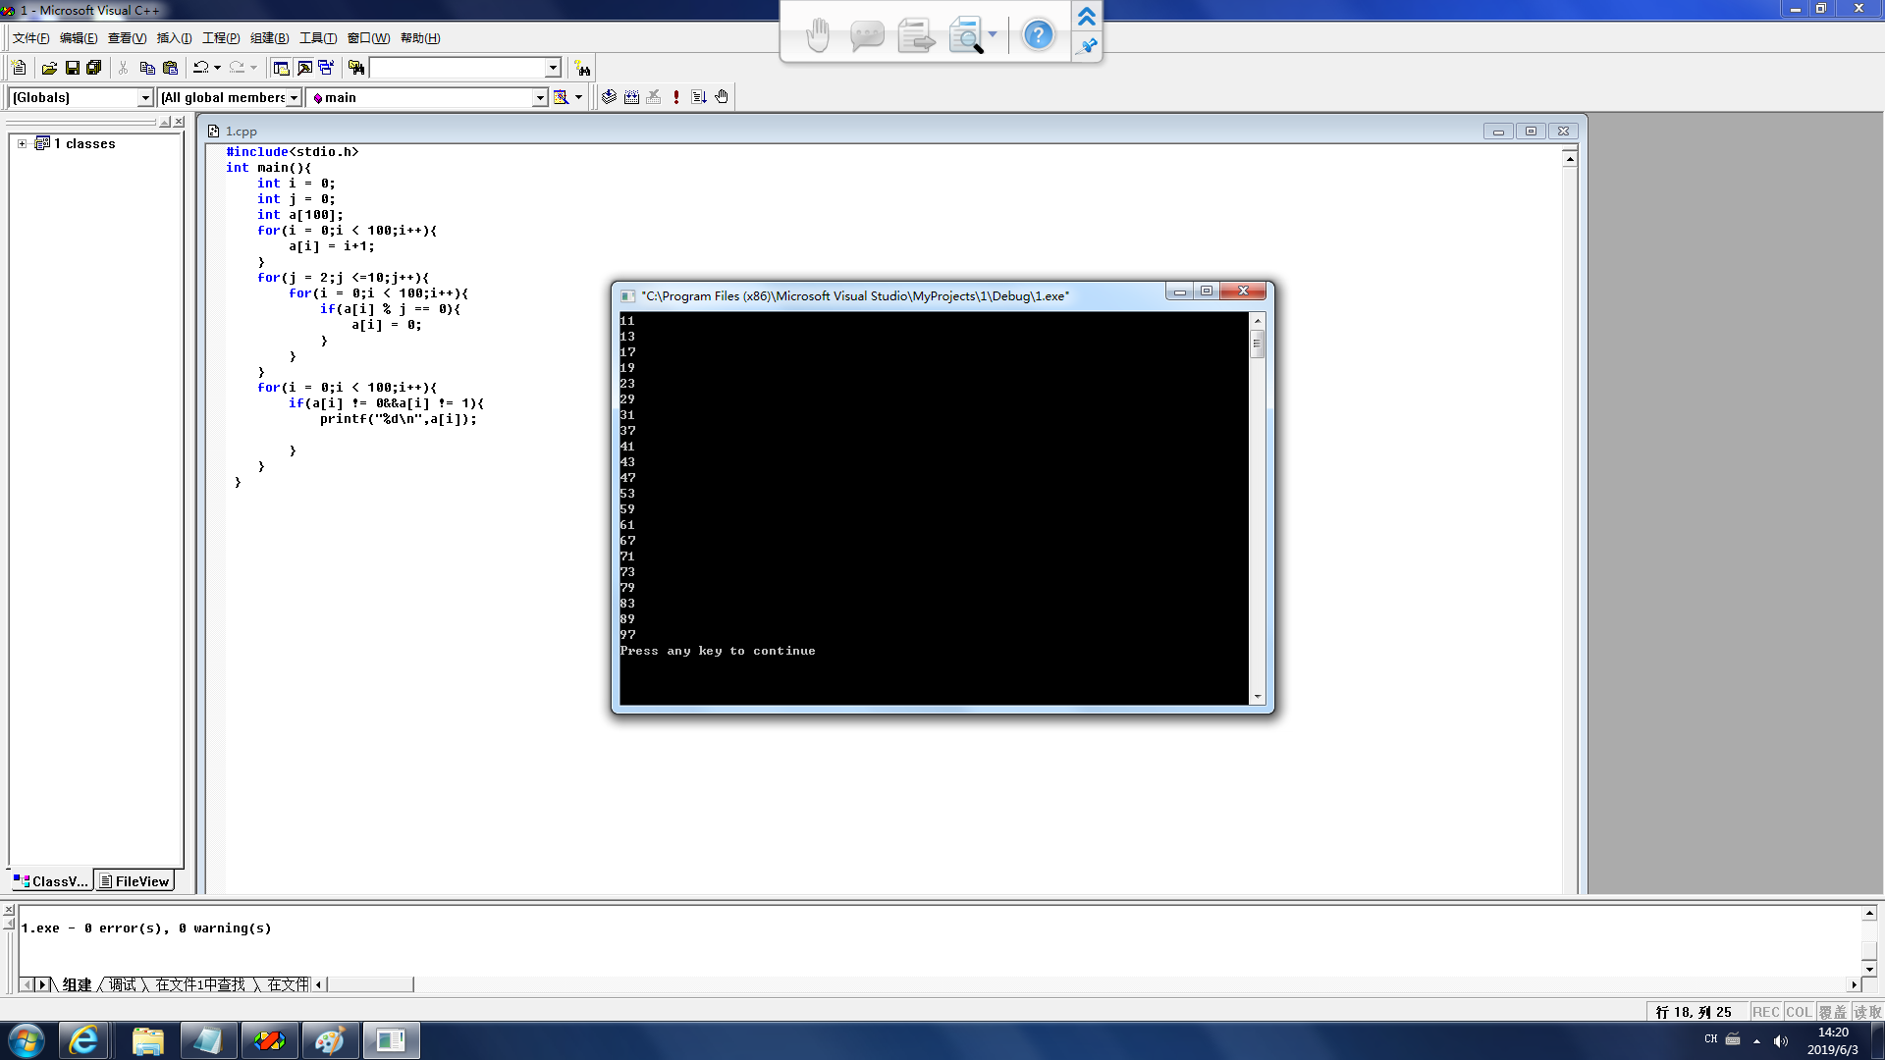Open the Globals class dropdown

145,97
